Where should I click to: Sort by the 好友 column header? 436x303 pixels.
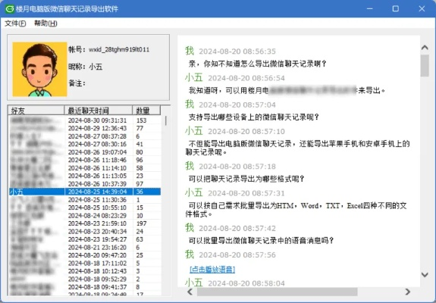pyautogui.click(x=36, y=111)
